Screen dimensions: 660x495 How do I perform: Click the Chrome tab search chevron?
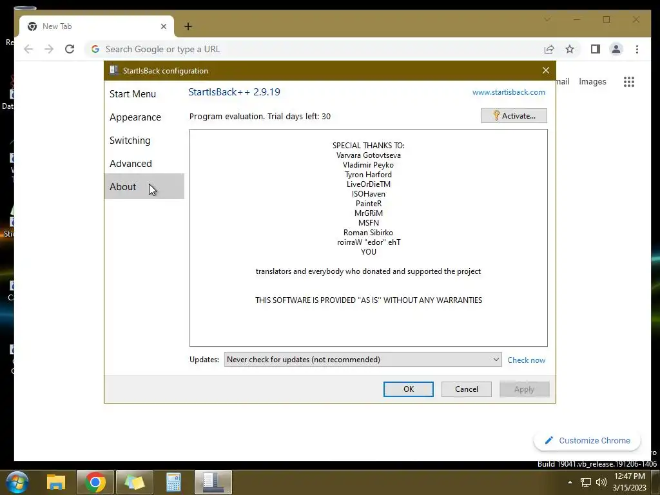click(x=547, y=19)
